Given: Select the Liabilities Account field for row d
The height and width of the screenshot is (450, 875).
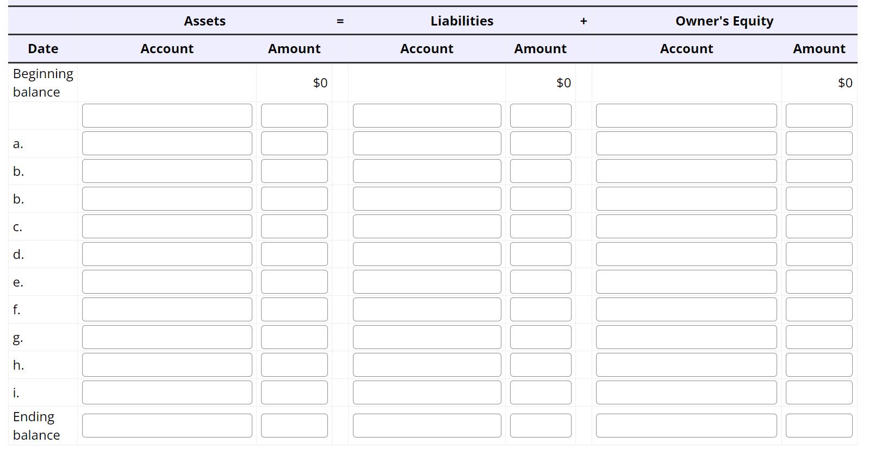Looking at the screenshot, I should pos(426,253).
